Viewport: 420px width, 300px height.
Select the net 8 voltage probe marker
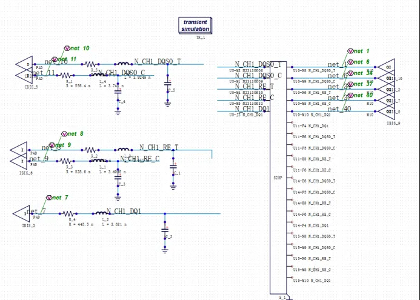pos(64,134)
